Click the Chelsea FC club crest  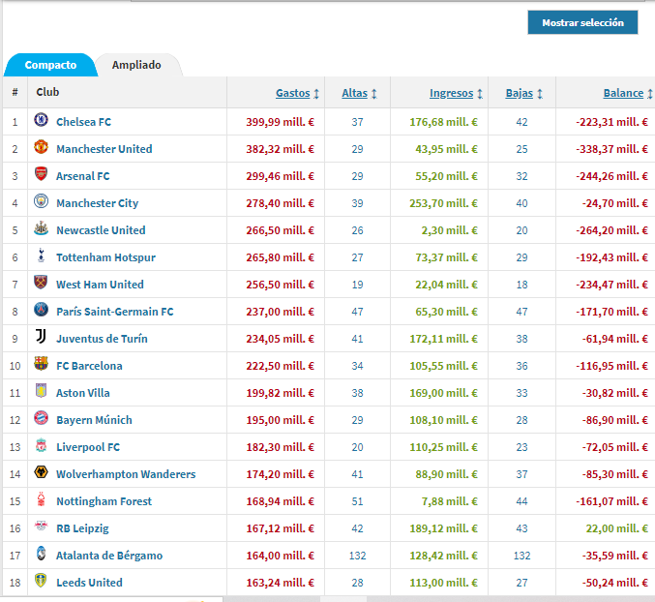point(41,120)
